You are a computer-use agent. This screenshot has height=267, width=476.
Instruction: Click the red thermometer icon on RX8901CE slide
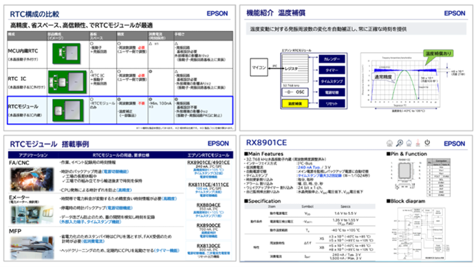(418, 143)
